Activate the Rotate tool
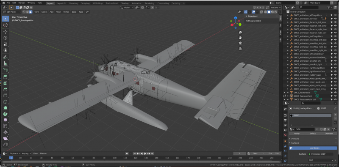The width and height of the screenshot is (339, 167). (6, 38)
